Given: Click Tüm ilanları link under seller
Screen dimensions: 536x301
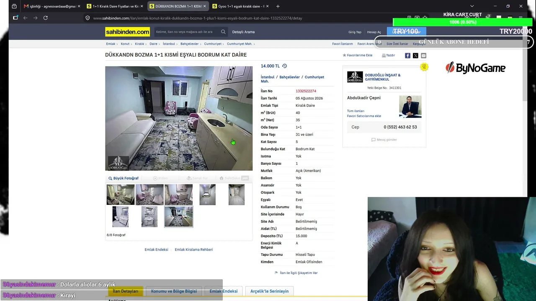Looking at the screenshot, I should tap(356, 111).
